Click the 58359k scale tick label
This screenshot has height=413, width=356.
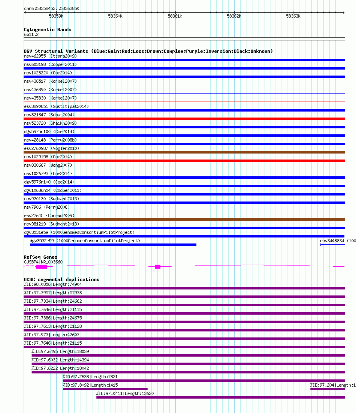pos(56,16)
